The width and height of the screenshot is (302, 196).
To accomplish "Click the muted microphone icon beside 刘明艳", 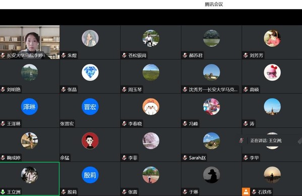I will (3, 89).
